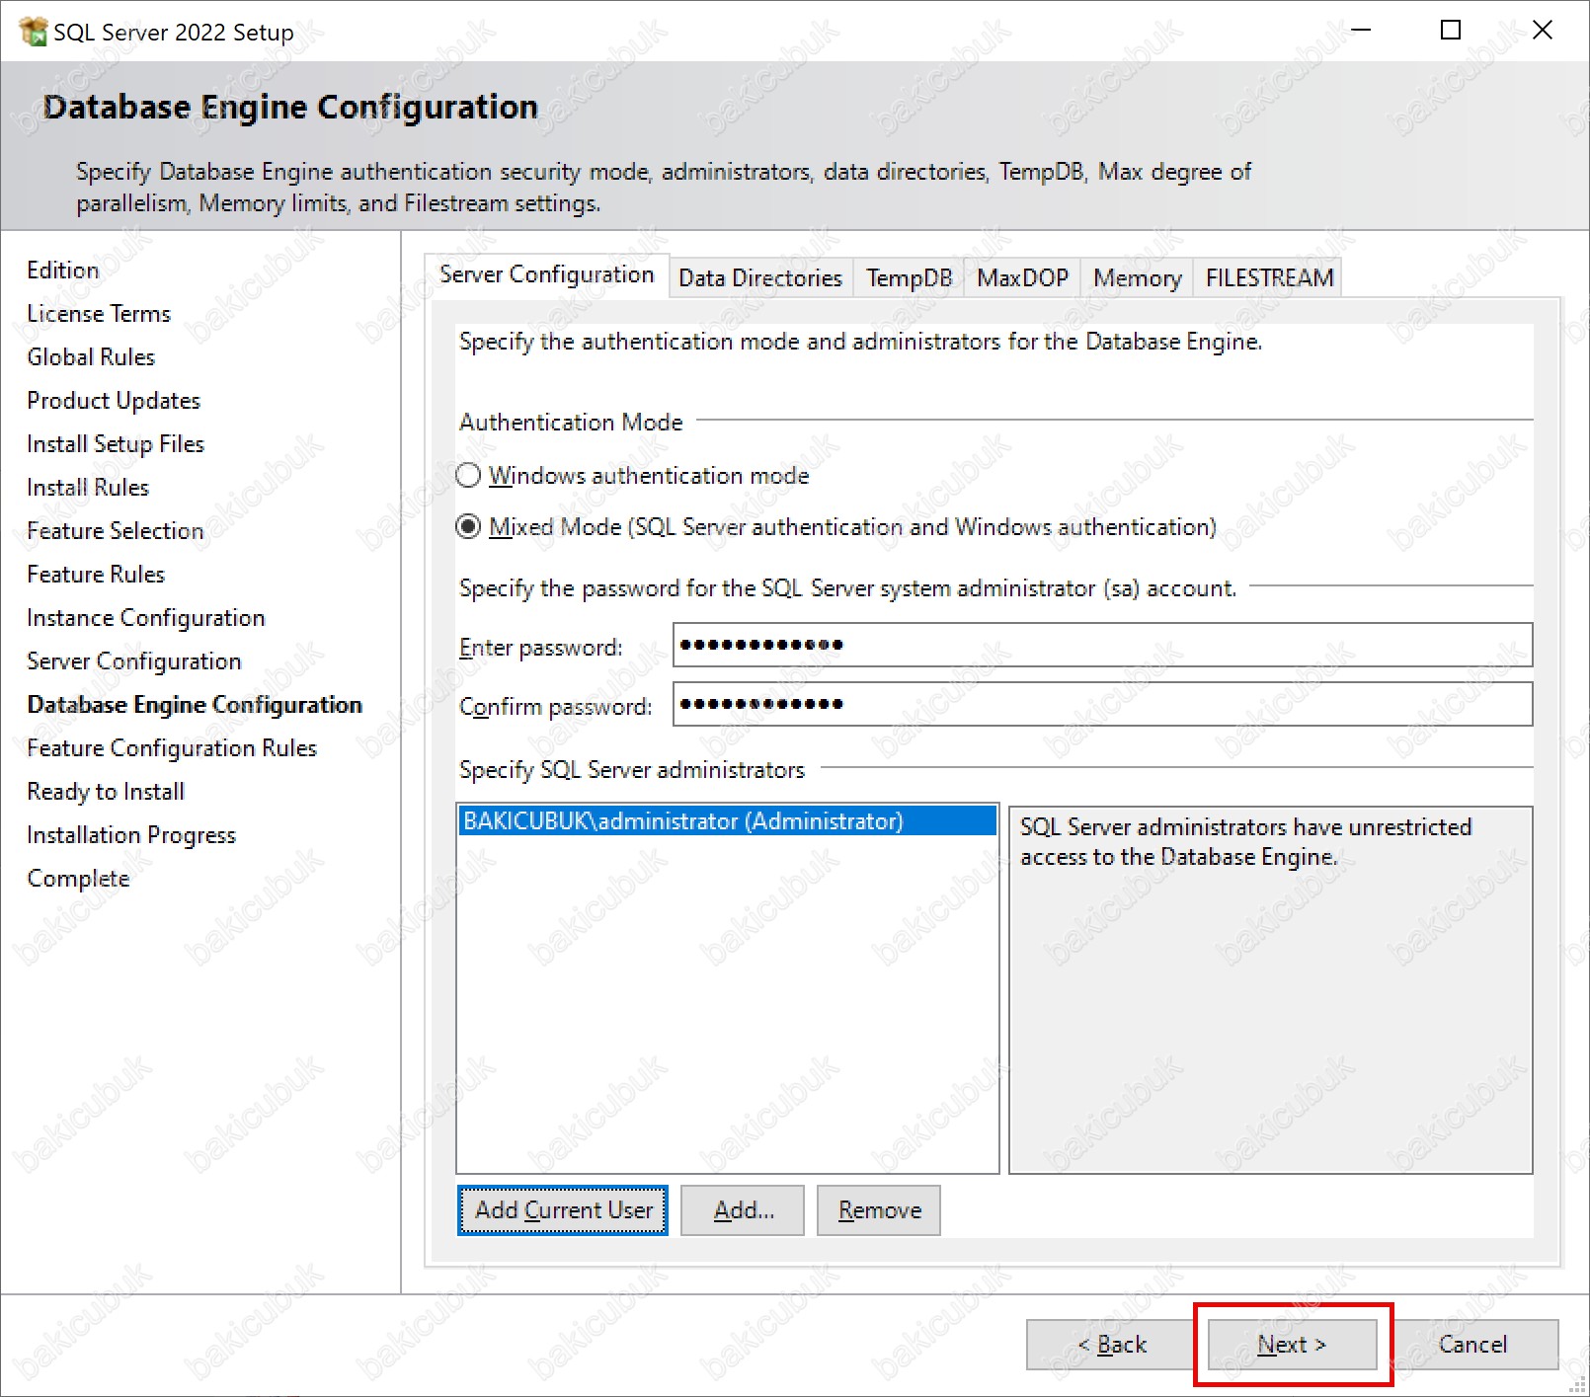
Task: Click Global Rules step in sidebar
Action: coord(91,357)
